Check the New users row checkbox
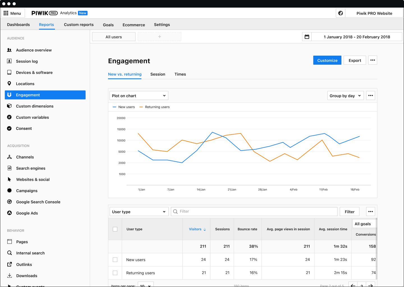404x287 pixels. point(115,260)
